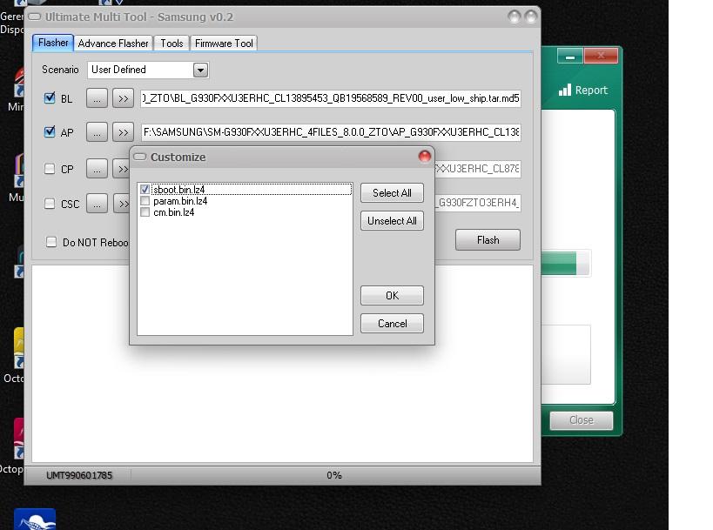Click the pill icon in Customize title bar

click(139, 157)
